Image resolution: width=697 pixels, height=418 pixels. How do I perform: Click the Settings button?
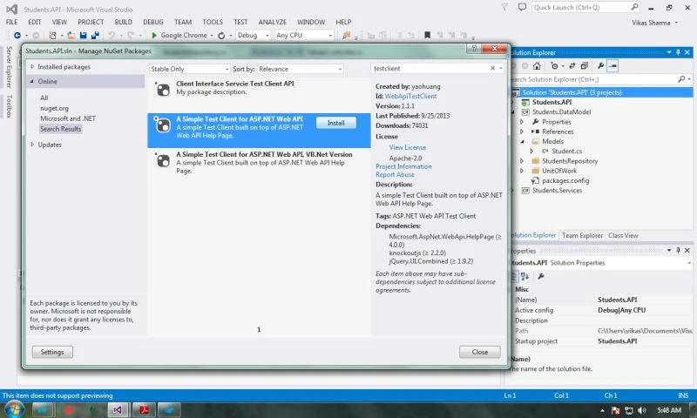52,352
